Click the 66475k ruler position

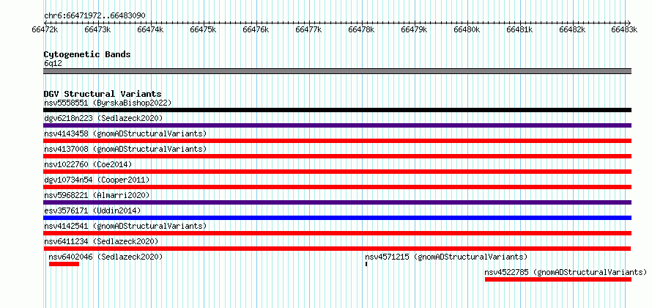click(203, 29)
